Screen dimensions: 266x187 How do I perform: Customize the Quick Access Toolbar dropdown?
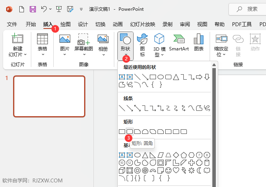point(81,9)
